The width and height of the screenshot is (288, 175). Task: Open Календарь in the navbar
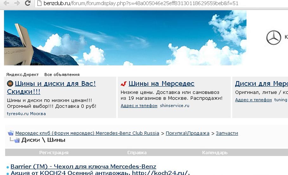pos(215,153)
